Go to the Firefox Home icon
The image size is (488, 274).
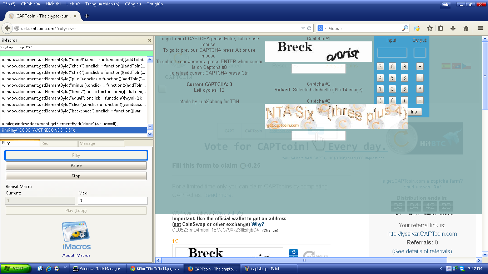[x=466, y=28]
